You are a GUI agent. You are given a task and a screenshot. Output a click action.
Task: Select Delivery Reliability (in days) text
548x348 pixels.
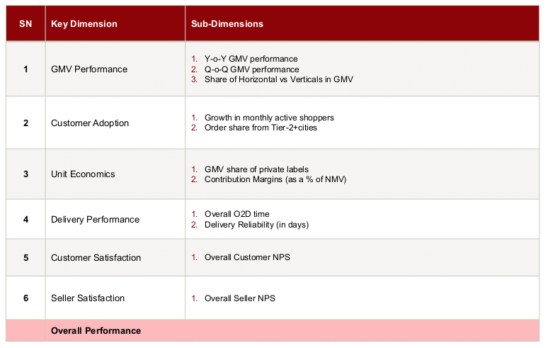tap(256, 225)
